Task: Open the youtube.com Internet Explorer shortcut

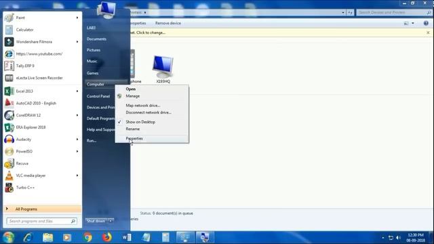Action: point(42,54)
